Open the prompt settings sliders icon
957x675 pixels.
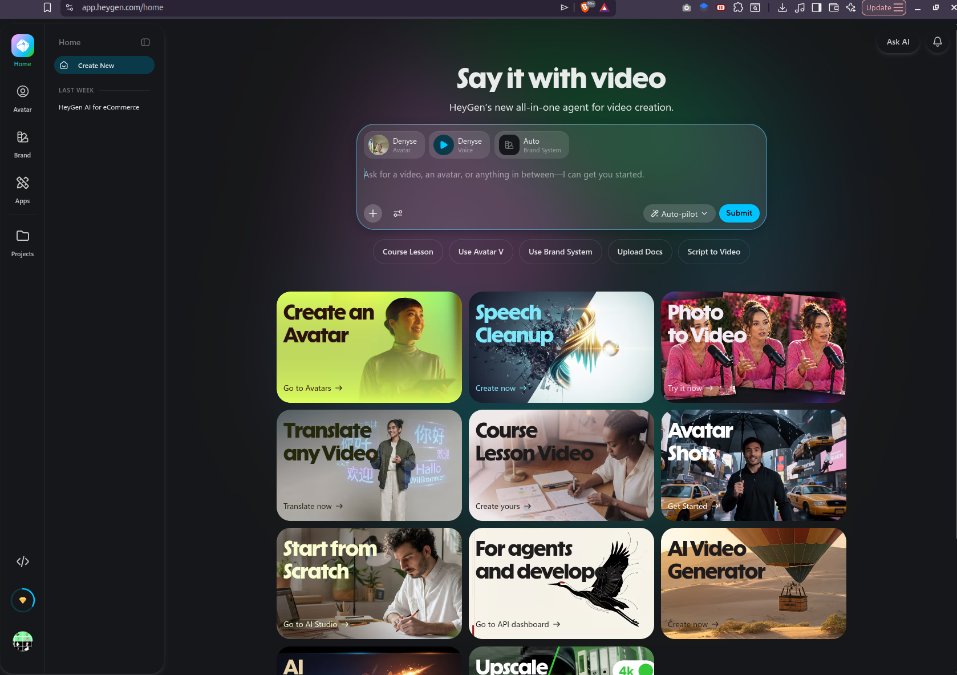tap(398, 213)
